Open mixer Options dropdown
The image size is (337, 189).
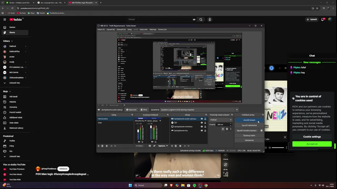click(x=163, y=146)
